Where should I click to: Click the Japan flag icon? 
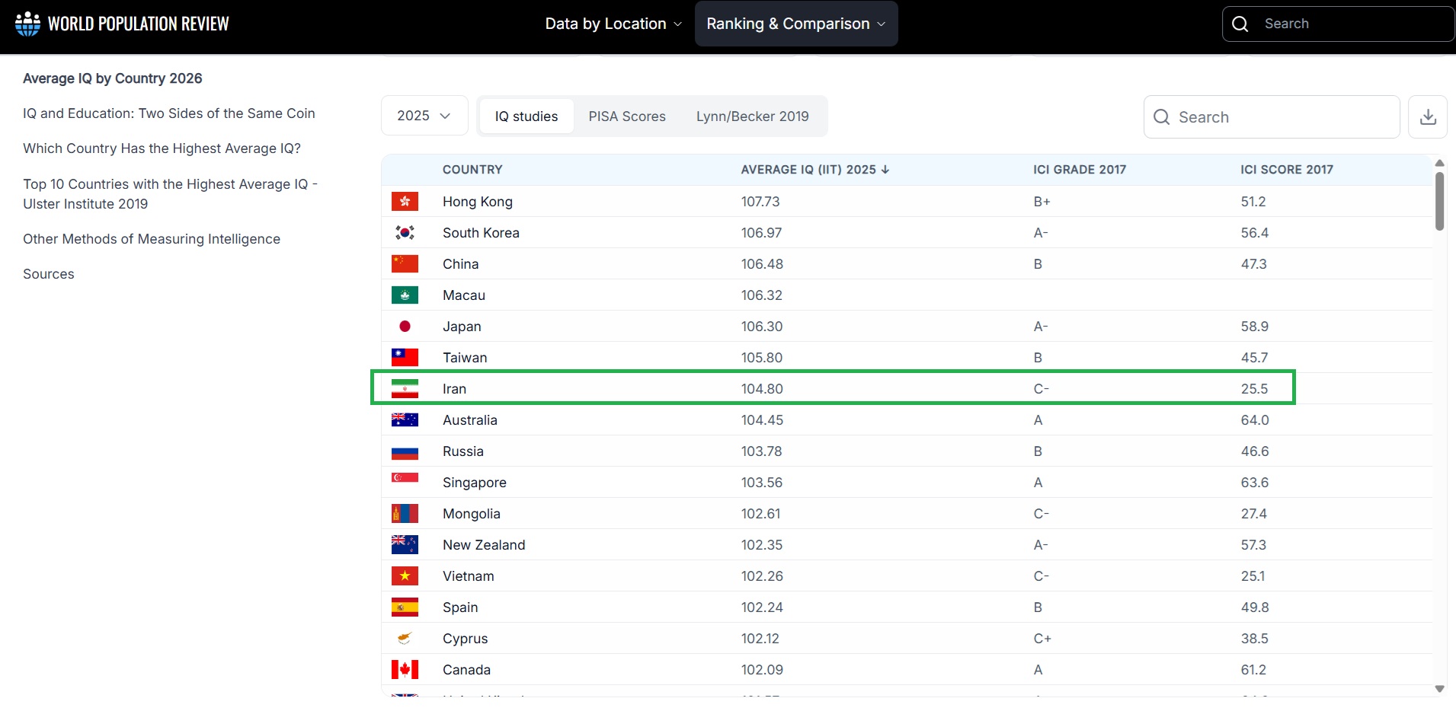click(405, 326)
